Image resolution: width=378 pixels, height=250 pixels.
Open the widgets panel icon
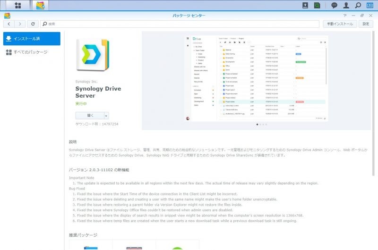click(370, 6)
